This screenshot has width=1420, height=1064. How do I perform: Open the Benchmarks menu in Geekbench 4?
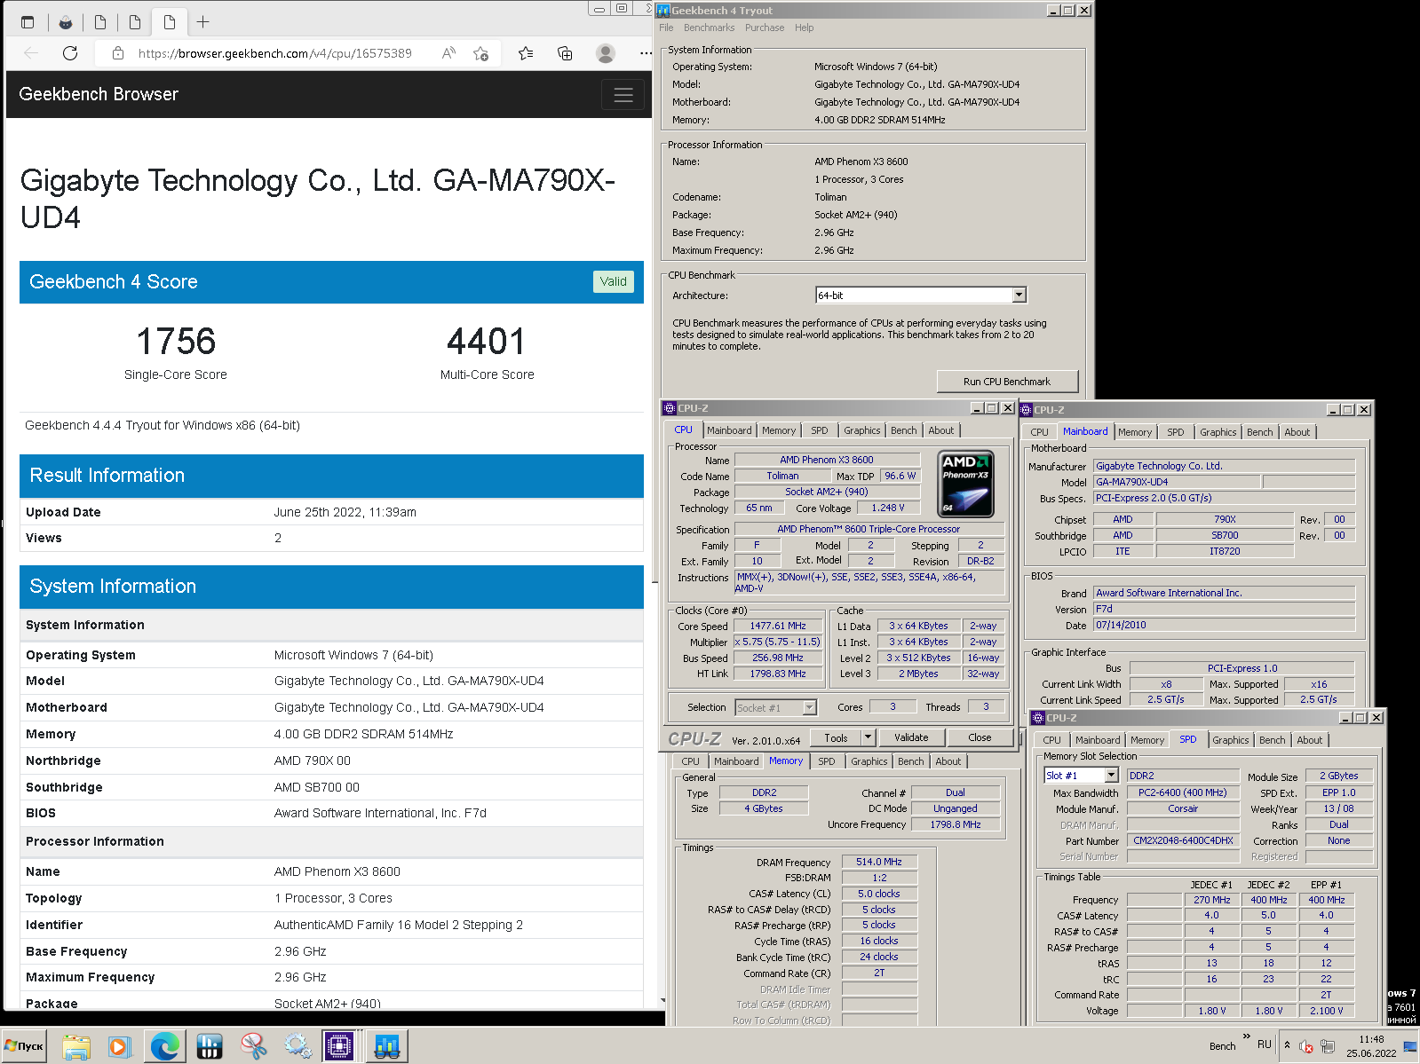click(x=709, y=28)
